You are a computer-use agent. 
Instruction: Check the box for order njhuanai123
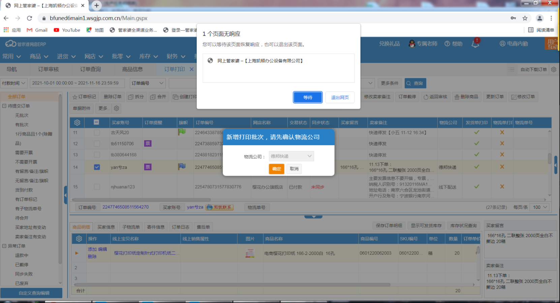click(x=97, y=187)
